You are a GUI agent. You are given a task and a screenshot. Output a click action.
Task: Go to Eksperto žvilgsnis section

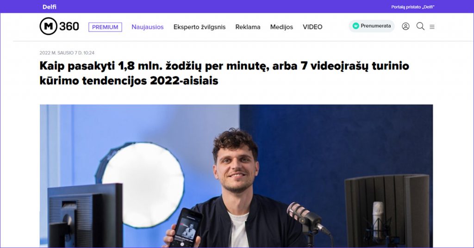pyautogui.click(x=200, y=27)
